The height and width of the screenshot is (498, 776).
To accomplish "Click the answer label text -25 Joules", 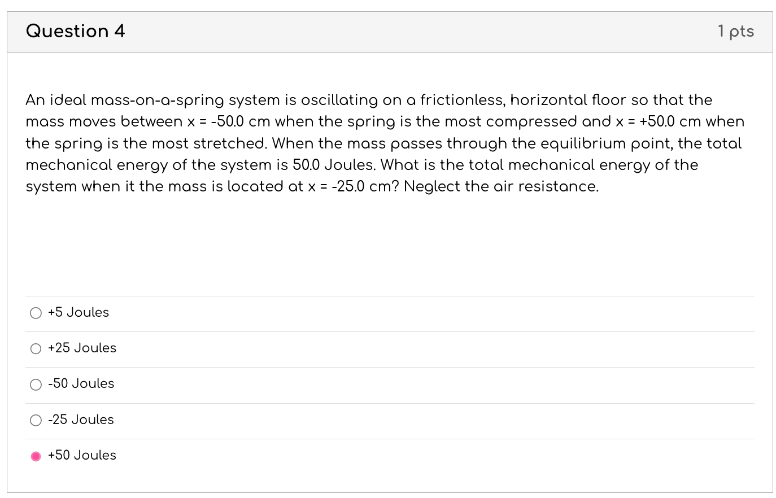I will tap(80, 420).
